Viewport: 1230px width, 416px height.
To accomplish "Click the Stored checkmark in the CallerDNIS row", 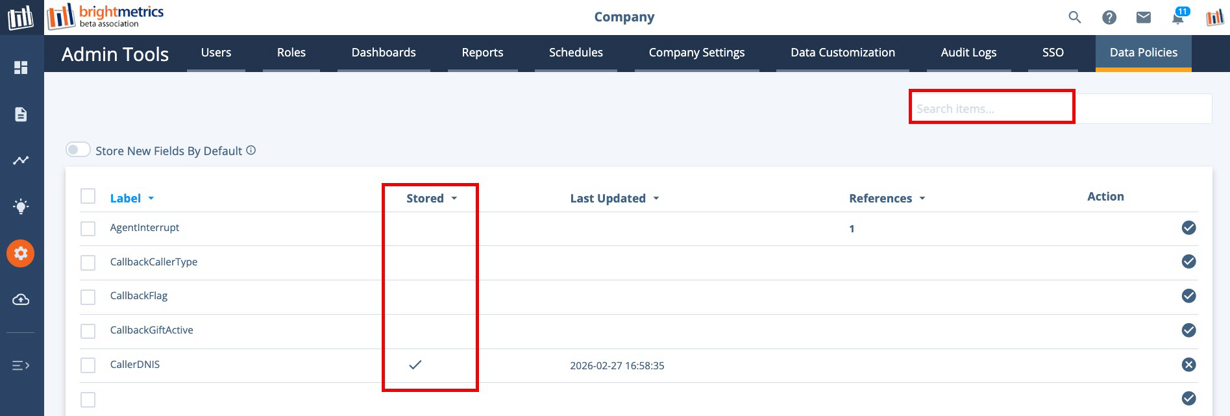I will point(415,365).
